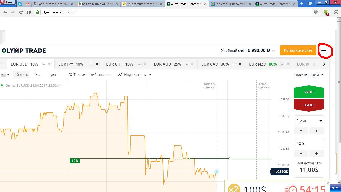341x192 pixels.
Task: Expand the EUR USD asset dropdown
Action: pos(44,64)
